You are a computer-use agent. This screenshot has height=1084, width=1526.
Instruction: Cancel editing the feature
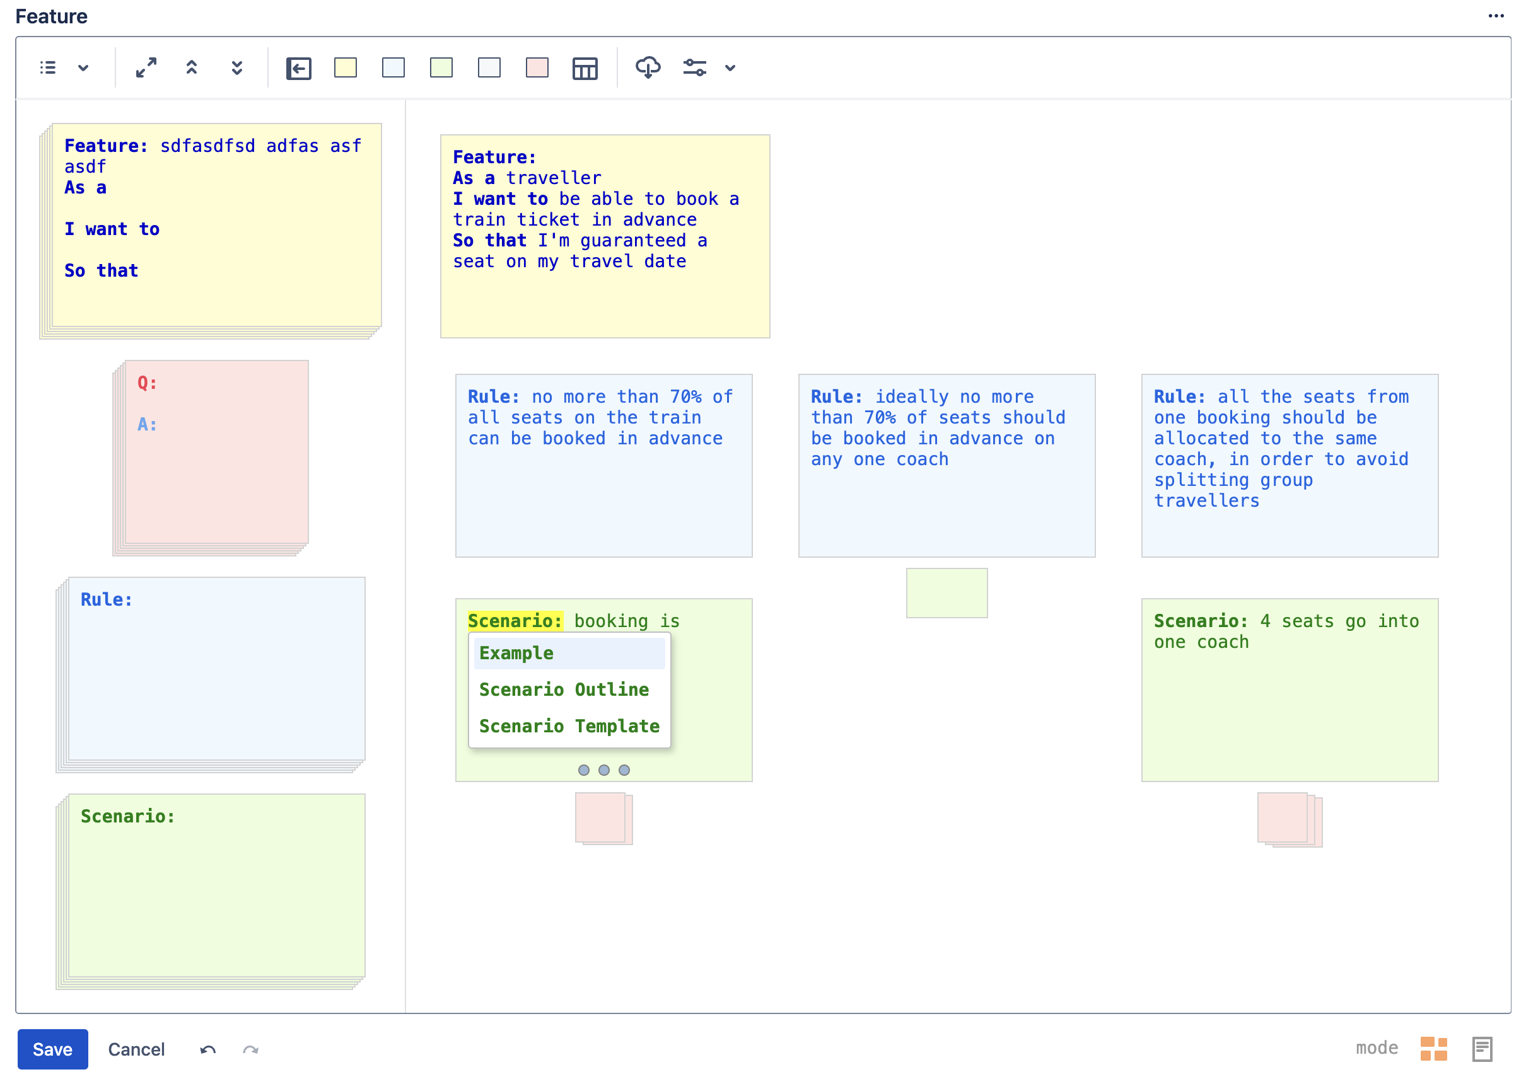coord(136,1049)
